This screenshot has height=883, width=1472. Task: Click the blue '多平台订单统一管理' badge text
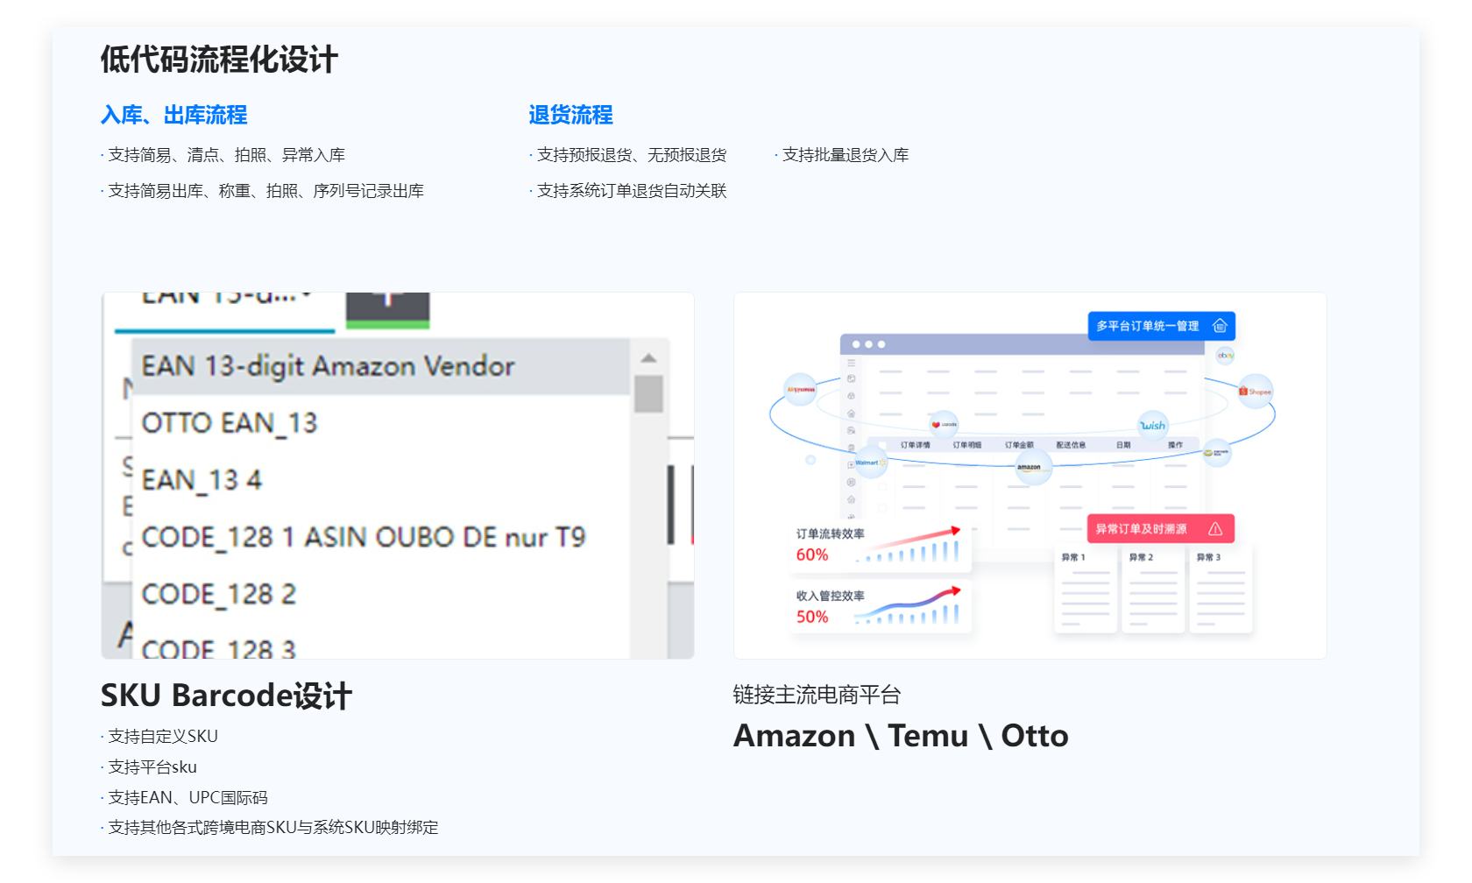pyautogui.click(x=1148, y=326)
